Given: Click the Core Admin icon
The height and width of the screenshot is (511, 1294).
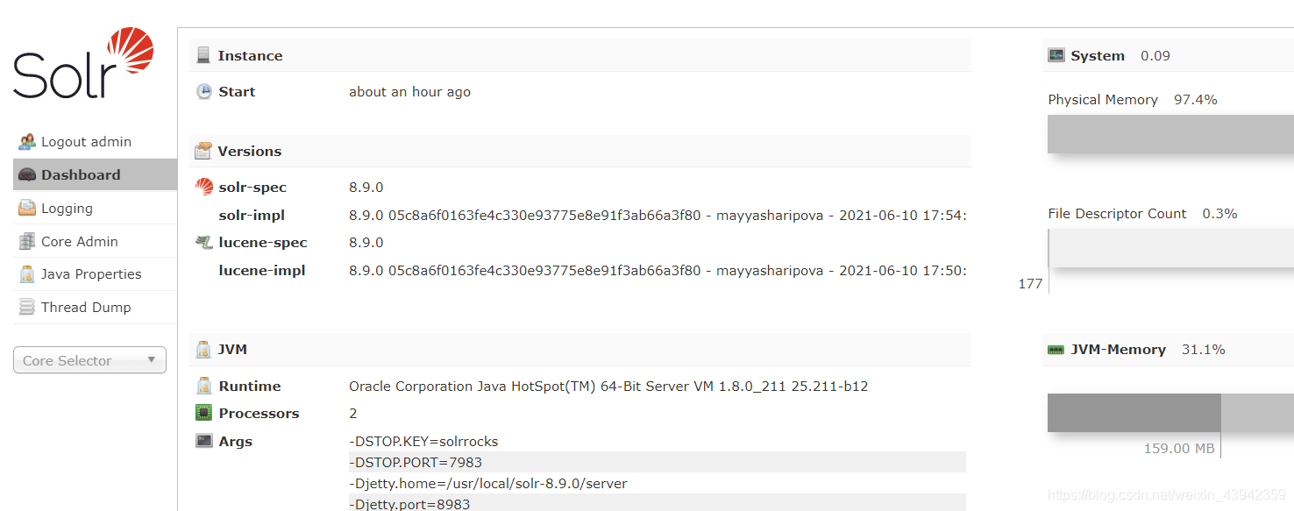Looking at the screenshot, I should click(x=27, y=241).
